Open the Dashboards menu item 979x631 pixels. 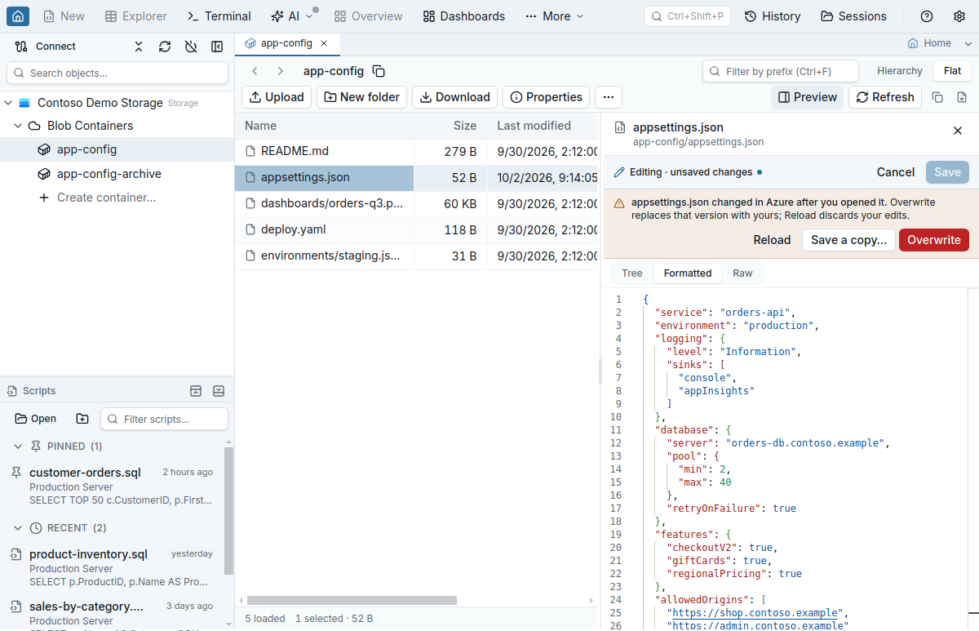click(x=464, y=16)
